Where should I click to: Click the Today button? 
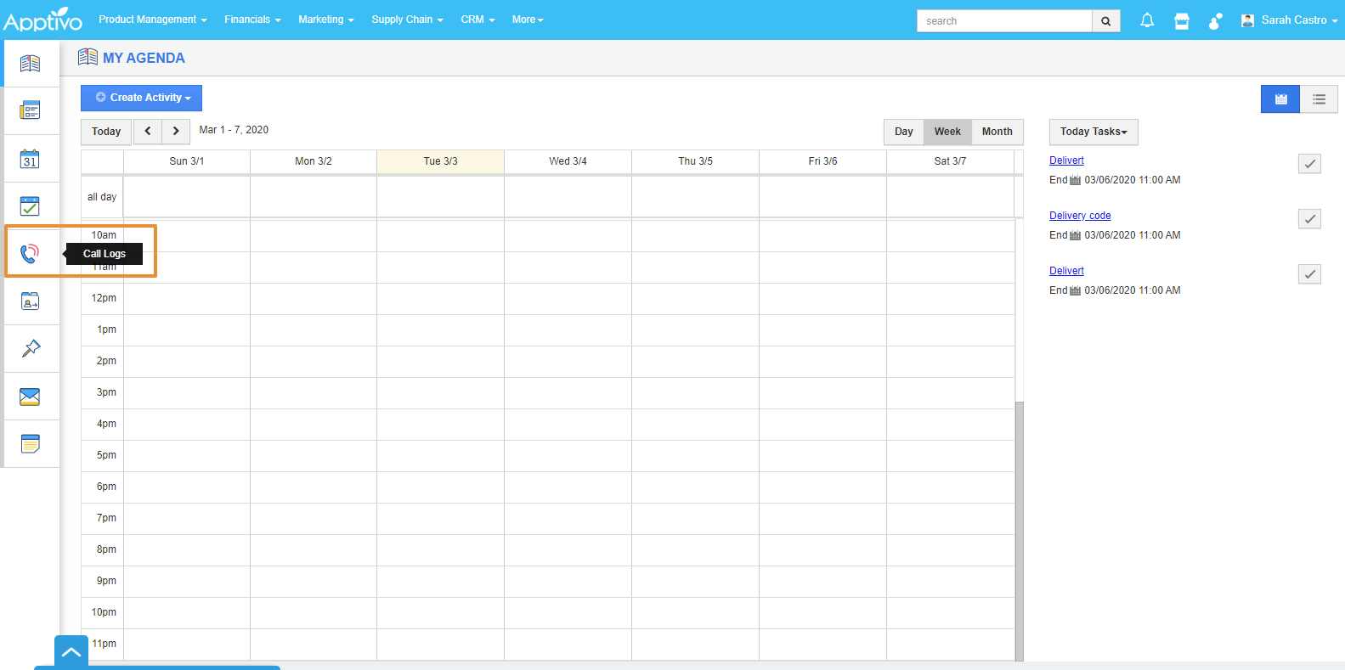tap(106, 132)
